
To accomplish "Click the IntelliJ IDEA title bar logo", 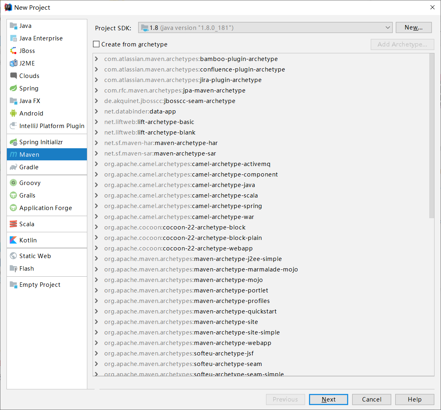I will pyautogui.click(x=8, y=7).
